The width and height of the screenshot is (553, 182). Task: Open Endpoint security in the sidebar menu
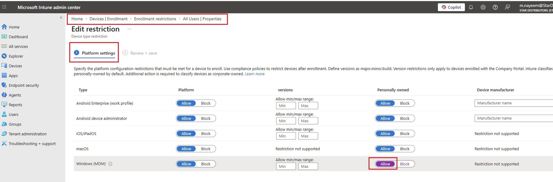coord(24,85)
